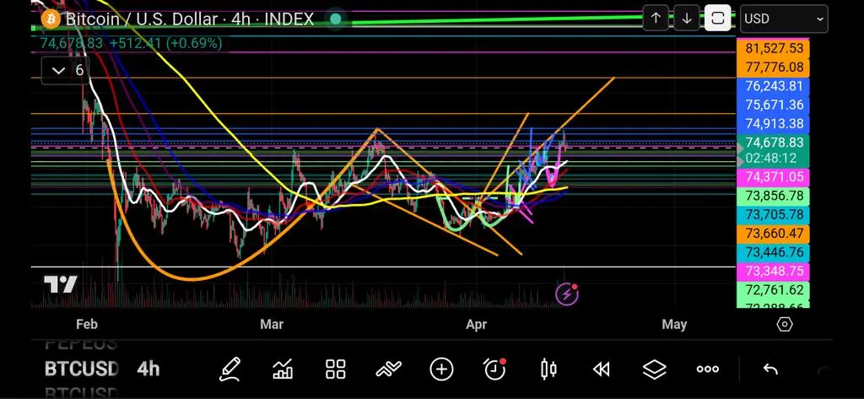The width and height of the screenshot is (864, 399).
Task: Tap the add plus circle icon
Action: click(x=441, y=369)
